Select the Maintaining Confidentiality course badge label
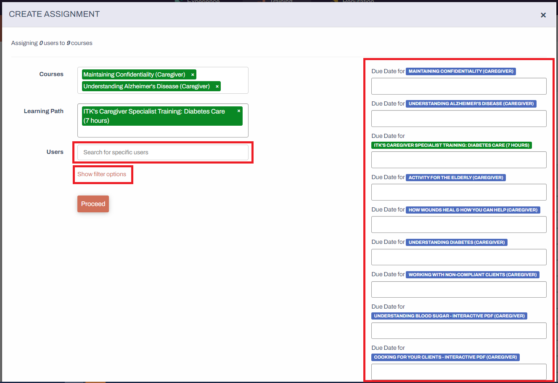The image size is (558, 383). [135, 74]
